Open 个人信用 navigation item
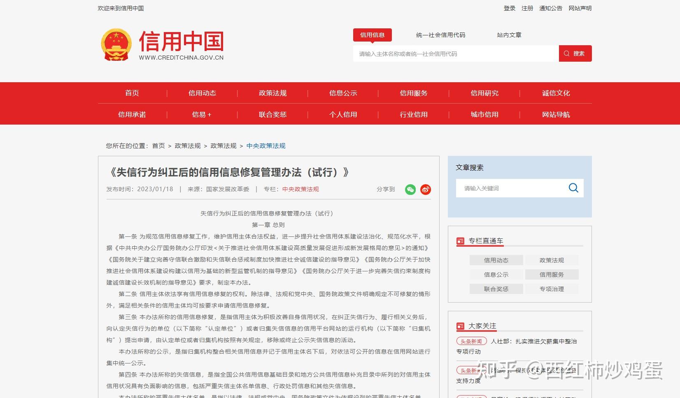Screen dimensions: 680x398 [x=343, y=114]
